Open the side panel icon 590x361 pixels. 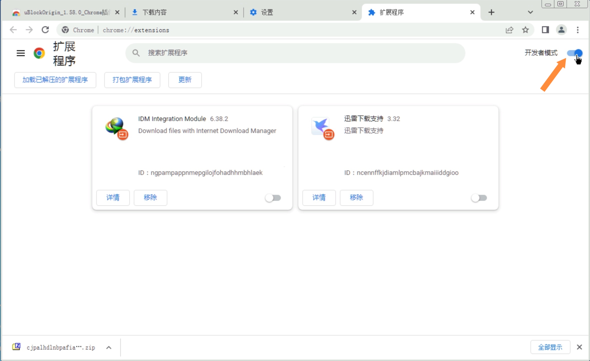tap(545, 30)
